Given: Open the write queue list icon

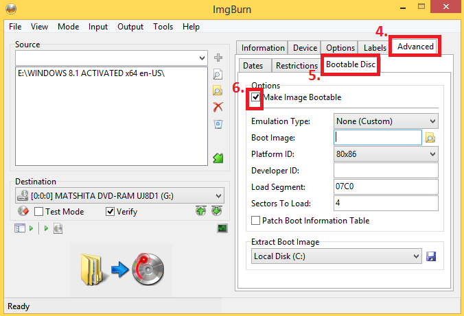Looking at the screenshot, I should point(20,228).
